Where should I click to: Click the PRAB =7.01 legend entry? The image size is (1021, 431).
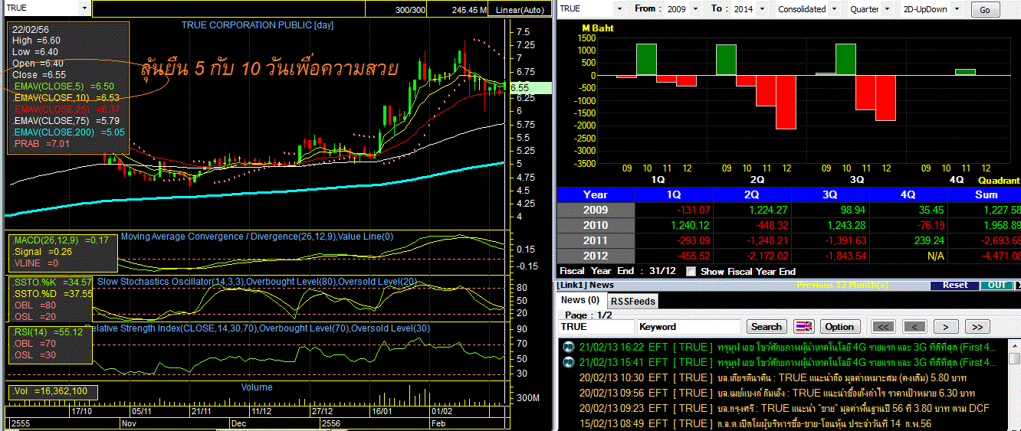pyautogui.click(x=42, y=143)
